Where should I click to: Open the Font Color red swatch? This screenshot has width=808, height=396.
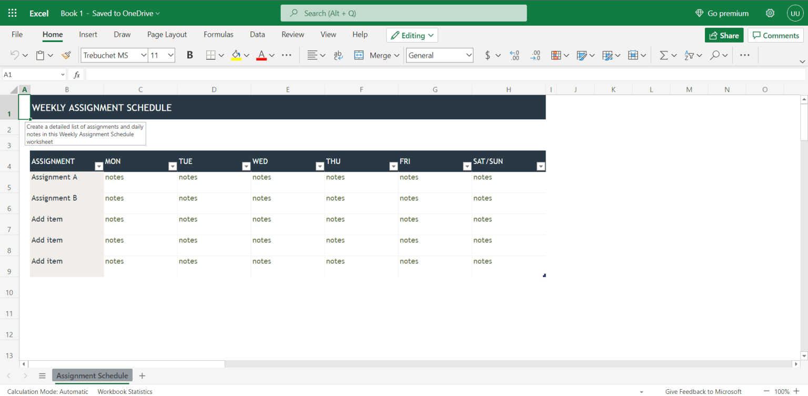click(x=261, y=55)
